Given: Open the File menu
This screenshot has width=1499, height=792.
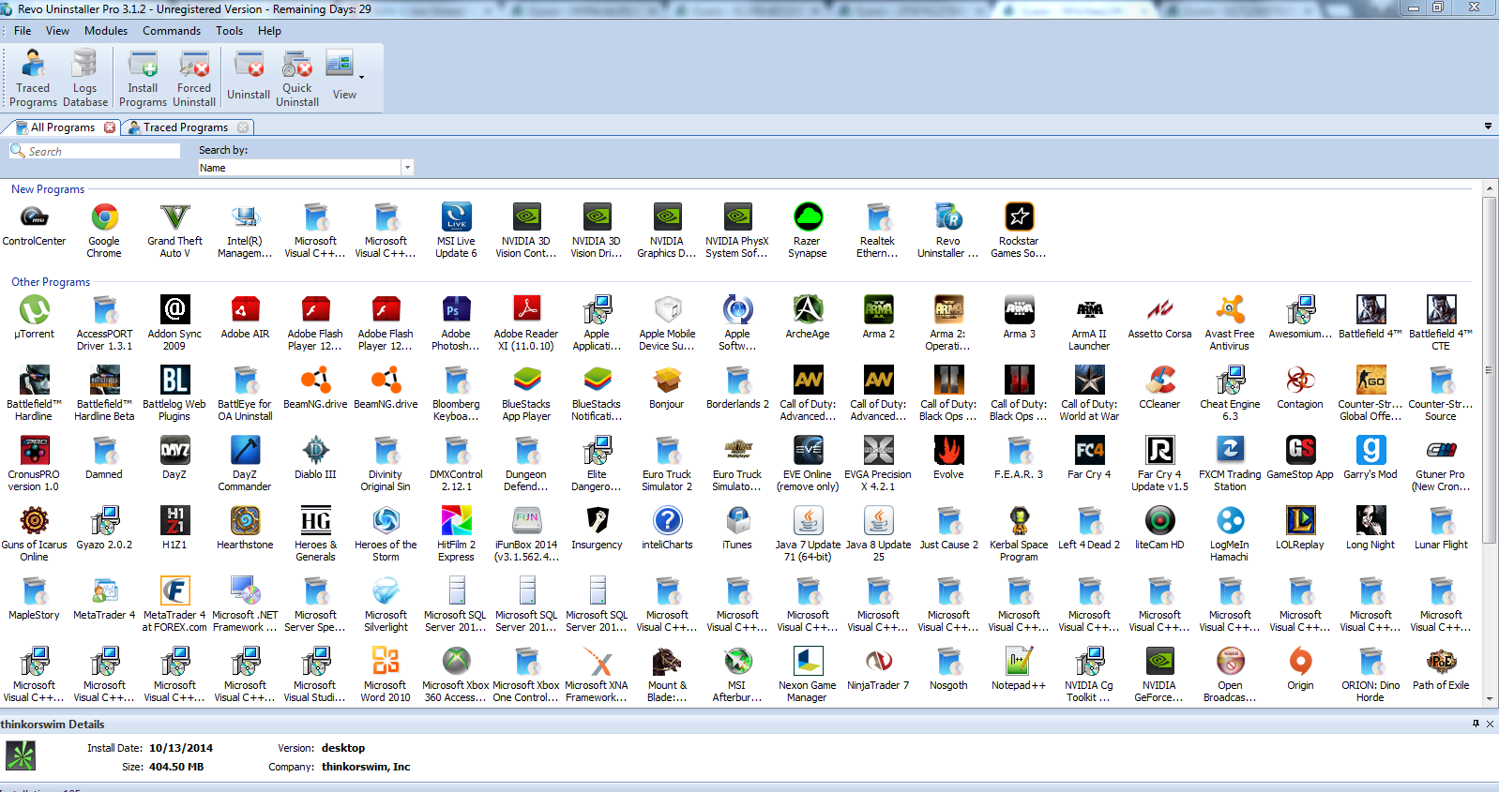Looking at the screenshot, I should (x=23, y=31).
